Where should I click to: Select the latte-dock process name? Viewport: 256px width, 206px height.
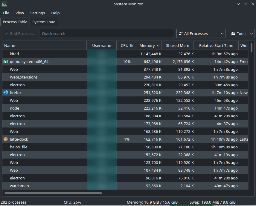19,139
